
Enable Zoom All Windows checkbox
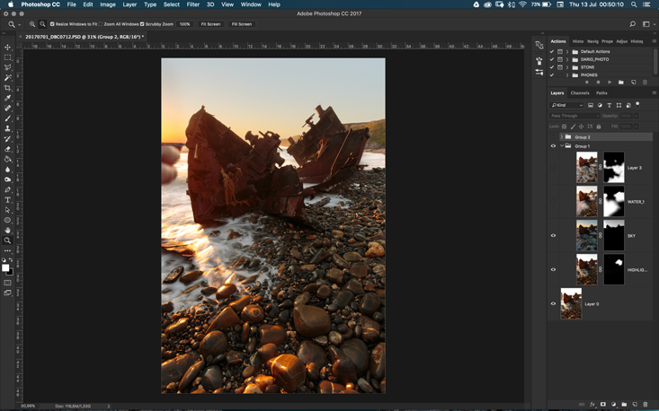tap(101, 24)
